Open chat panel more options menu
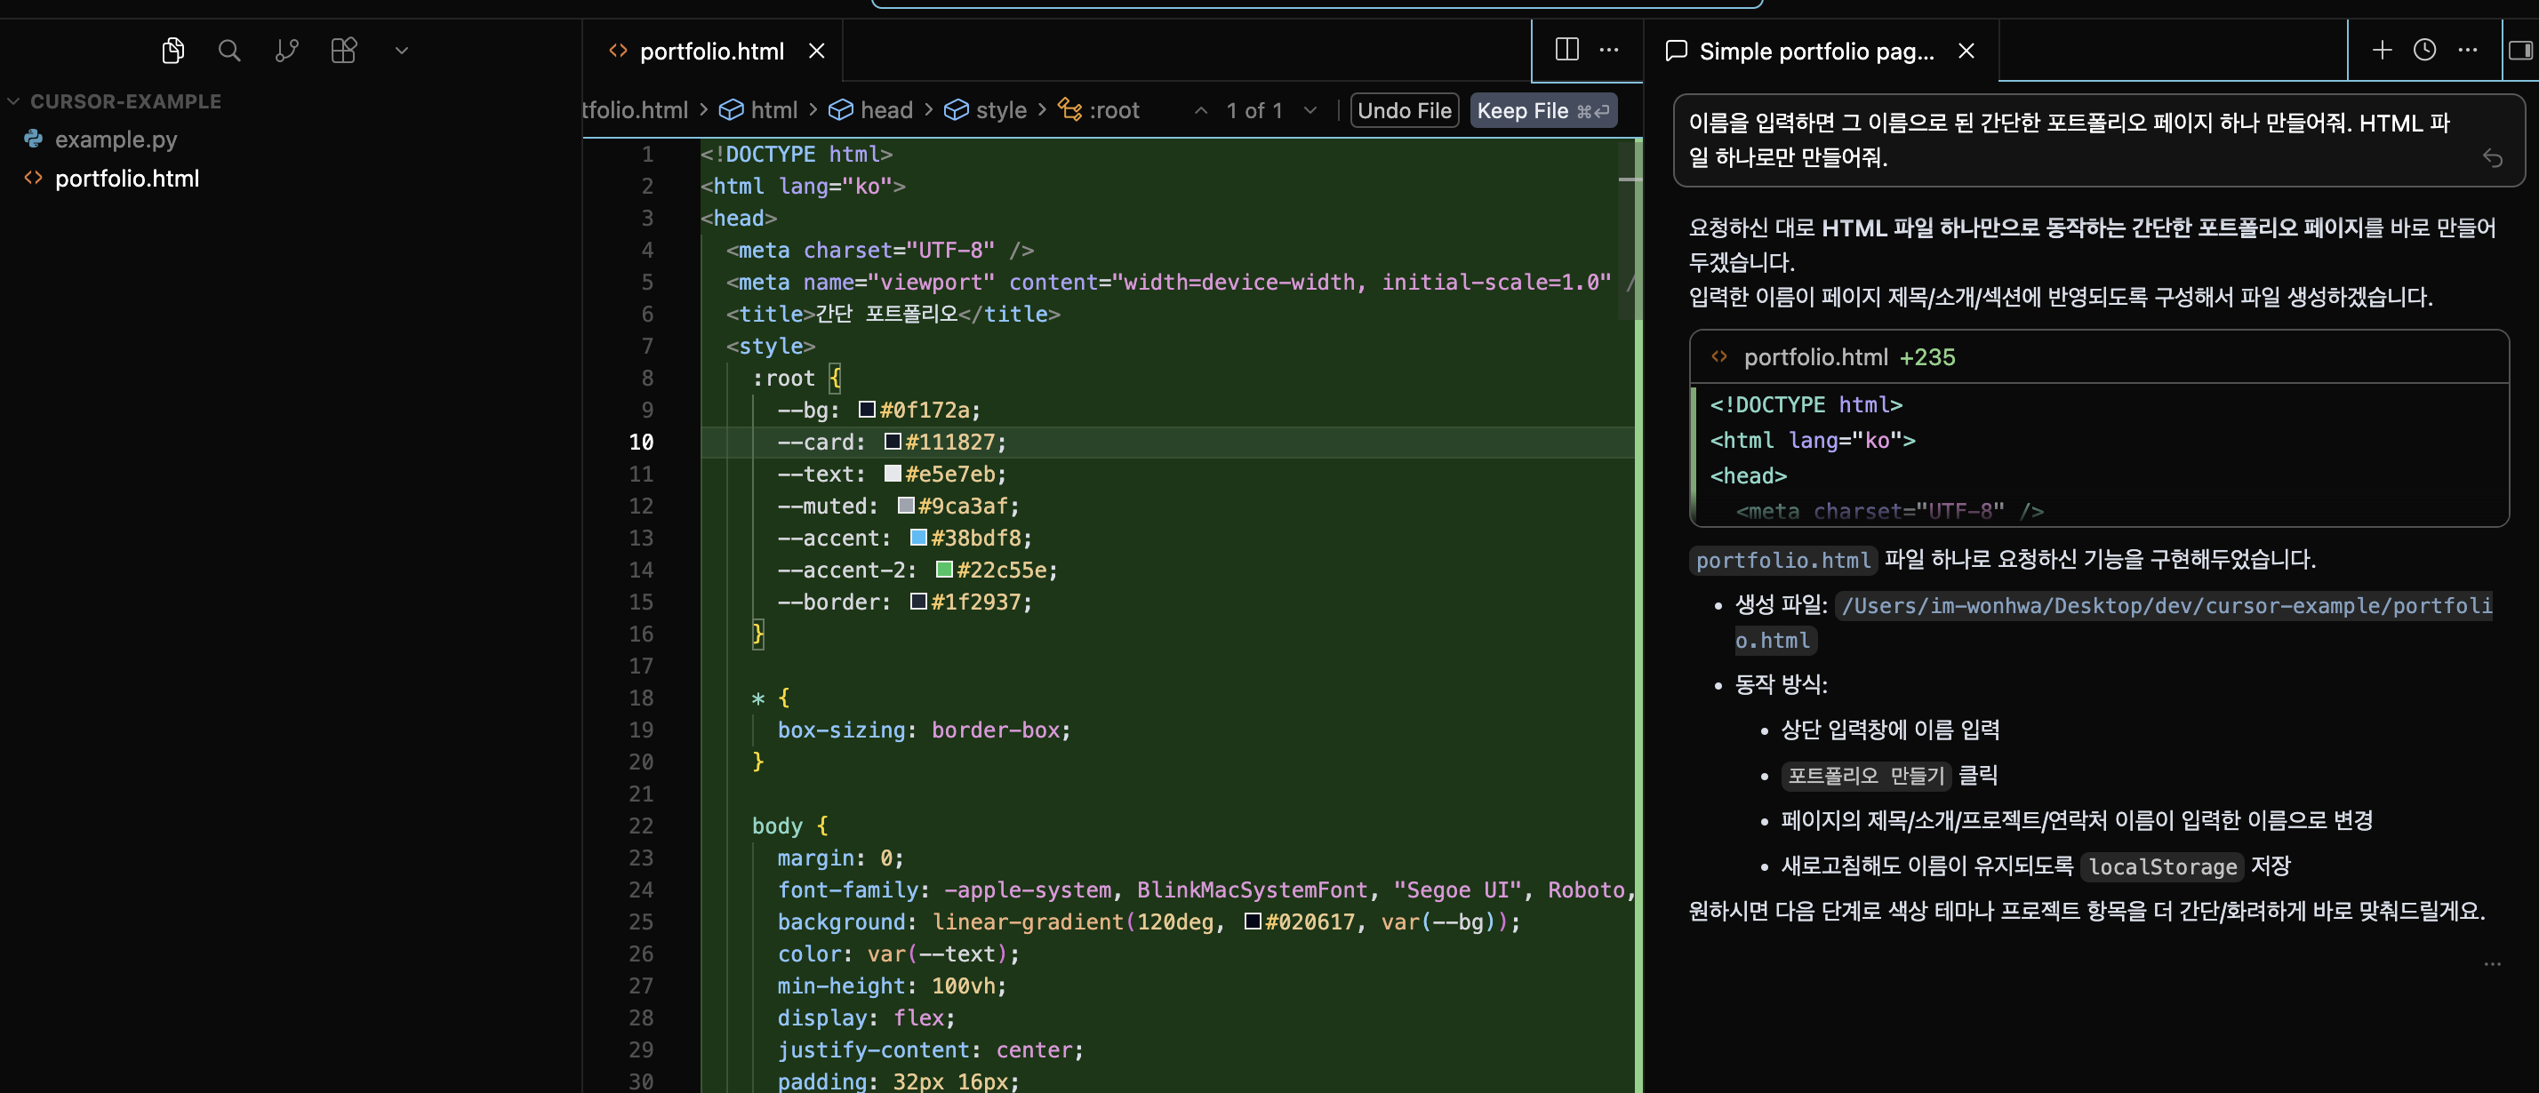The width and height of the screenshot is (2539, 1093). [x=2468, y=51]
